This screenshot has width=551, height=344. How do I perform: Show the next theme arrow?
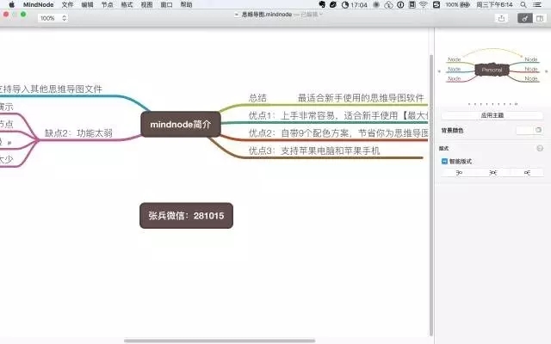tap(546, 71)
